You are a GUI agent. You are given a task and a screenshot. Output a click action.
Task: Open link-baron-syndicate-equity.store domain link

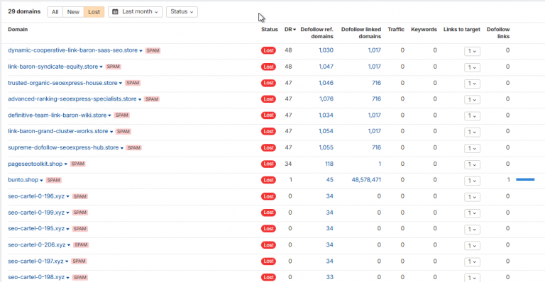click(x=53, y=67)
